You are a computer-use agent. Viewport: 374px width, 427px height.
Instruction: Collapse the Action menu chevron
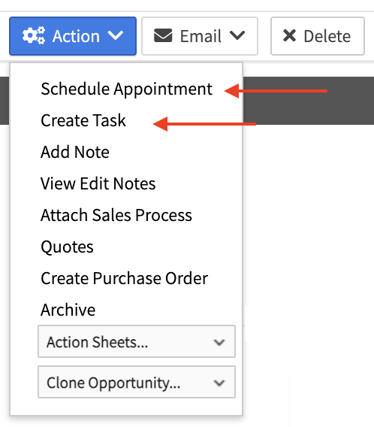[116, 35]
